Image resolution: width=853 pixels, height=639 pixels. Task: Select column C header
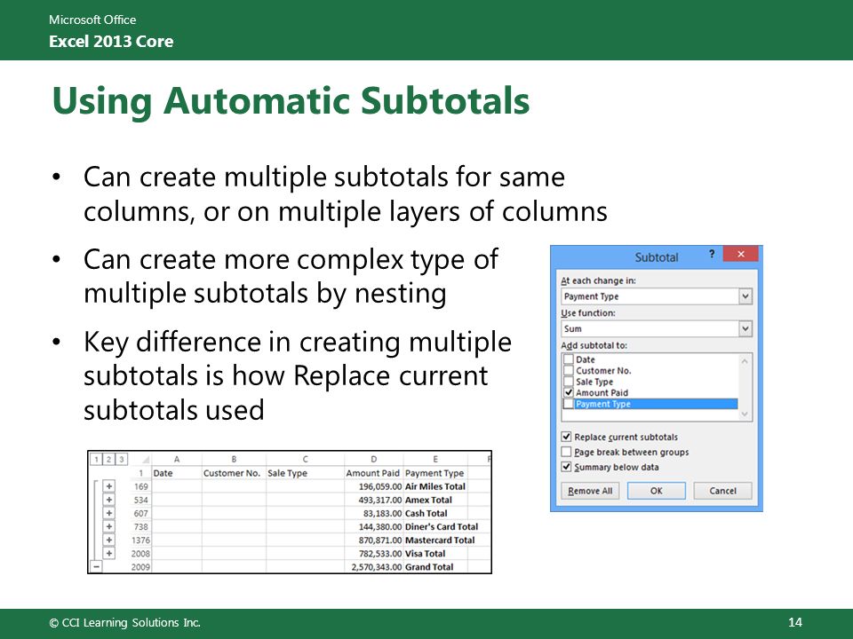pos(305,459)
